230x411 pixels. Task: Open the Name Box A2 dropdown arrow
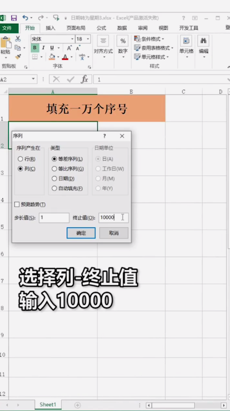(33, 79)
